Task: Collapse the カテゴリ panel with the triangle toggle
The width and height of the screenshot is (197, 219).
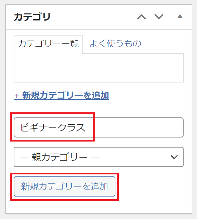Action: tap(180, 16)
